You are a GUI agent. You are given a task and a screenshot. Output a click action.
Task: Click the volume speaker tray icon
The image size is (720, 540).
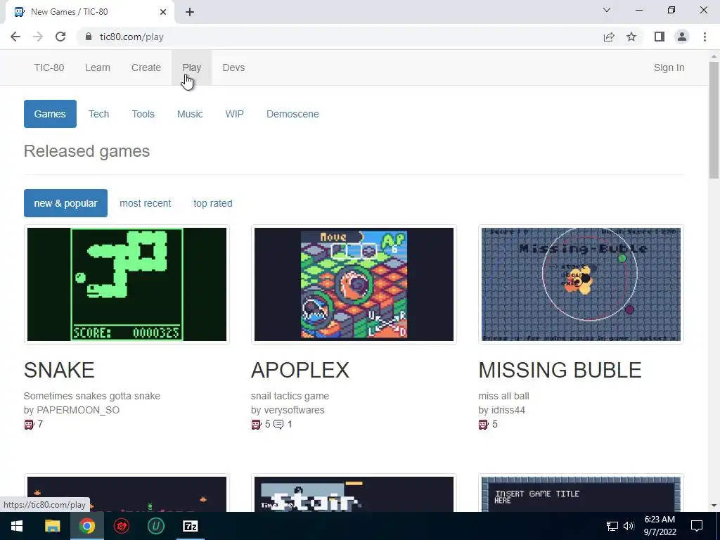[629, 526]
